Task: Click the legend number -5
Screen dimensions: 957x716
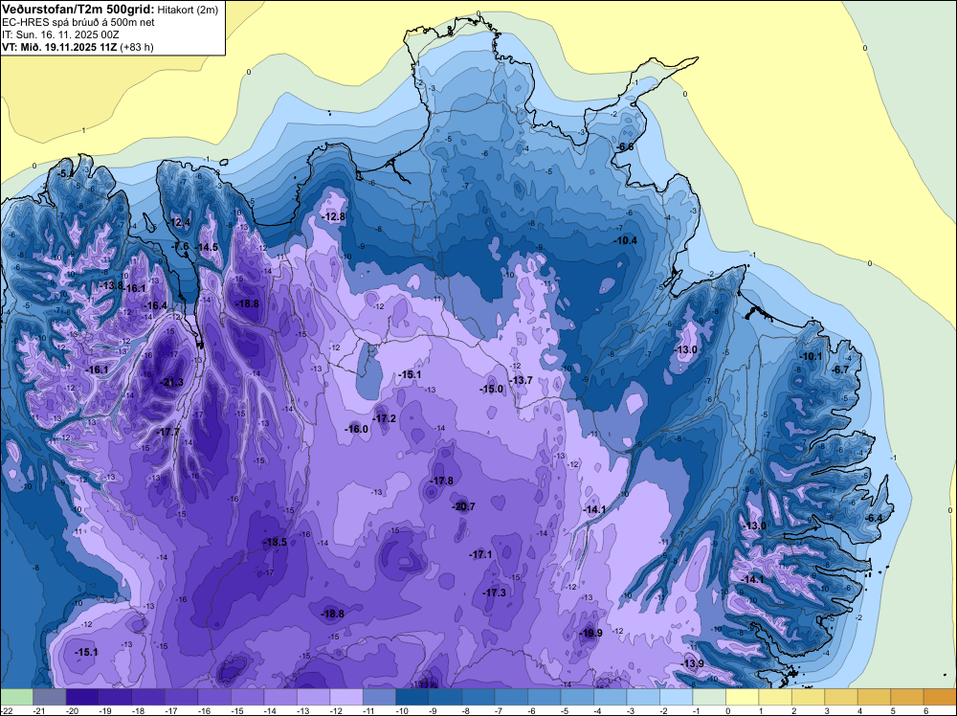Action: [567, 710]
